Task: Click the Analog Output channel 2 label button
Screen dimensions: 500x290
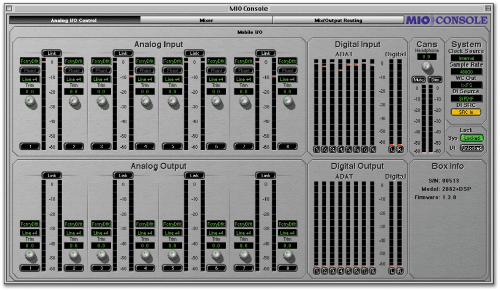Action: [x=73, y=269]
